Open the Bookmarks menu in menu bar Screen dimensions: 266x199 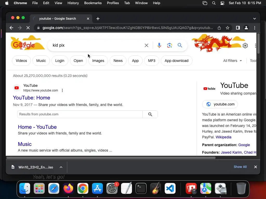tap(93, 3)
